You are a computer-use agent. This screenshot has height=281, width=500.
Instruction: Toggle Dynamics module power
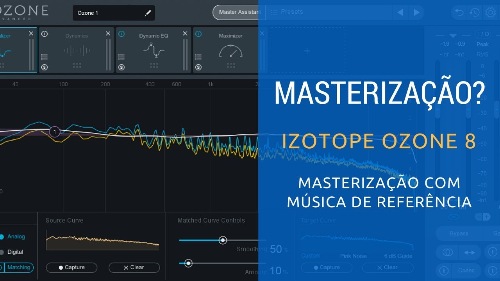pos(45,34)
